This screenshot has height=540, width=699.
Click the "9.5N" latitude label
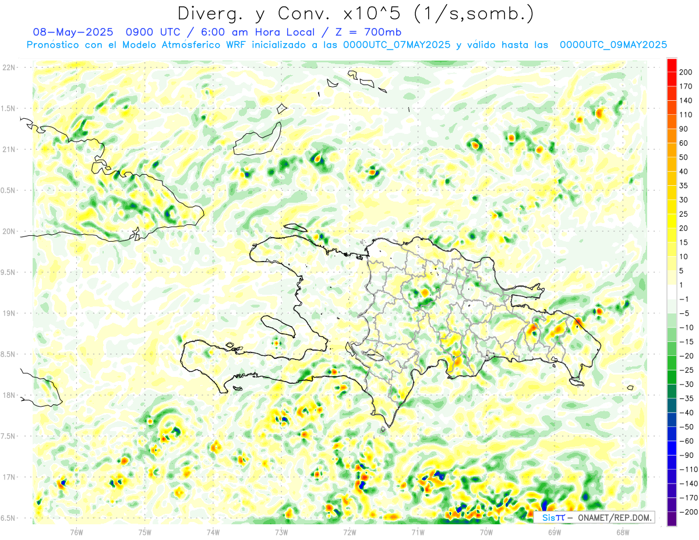point(9,273)
